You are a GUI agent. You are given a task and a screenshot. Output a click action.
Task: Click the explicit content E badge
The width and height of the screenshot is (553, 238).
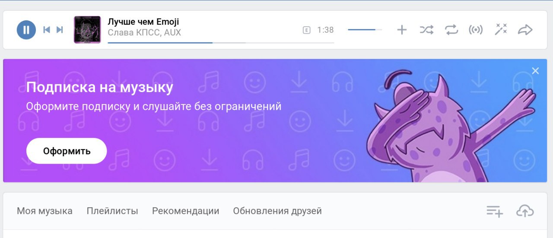tap(307, 30)
